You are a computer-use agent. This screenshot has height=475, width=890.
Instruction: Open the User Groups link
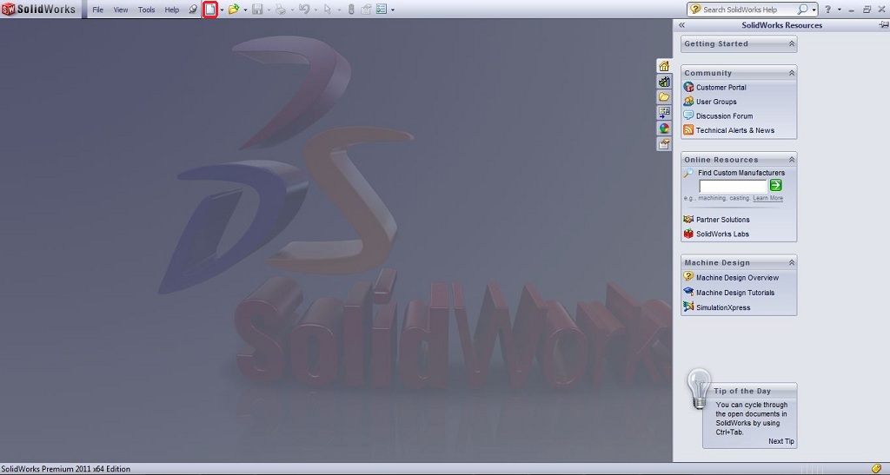point(716,102)
